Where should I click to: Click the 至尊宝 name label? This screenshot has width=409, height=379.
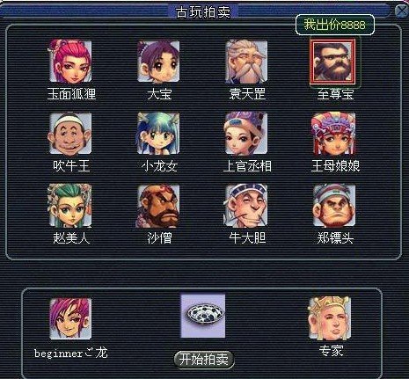[335, 94]
